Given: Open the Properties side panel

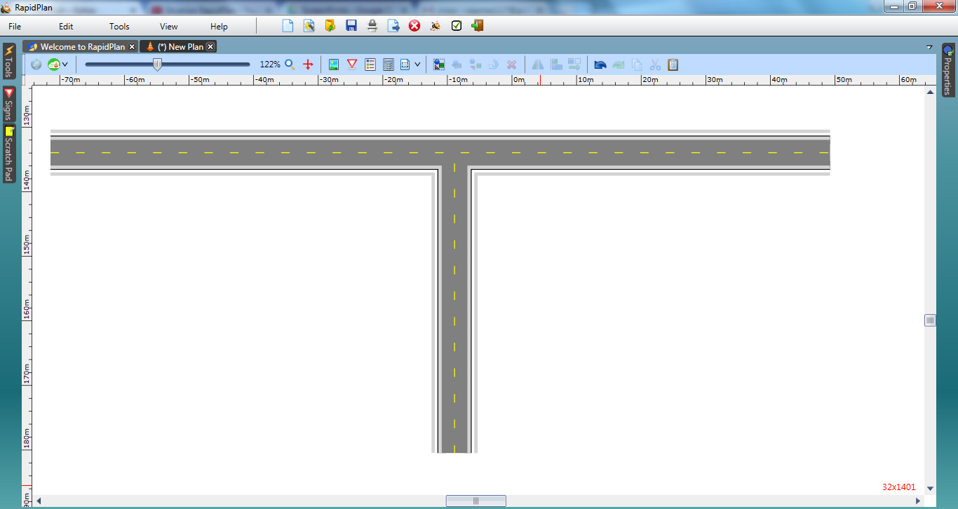Looking at the screenshot, I should pyautogui.click(x=947, y=70).
